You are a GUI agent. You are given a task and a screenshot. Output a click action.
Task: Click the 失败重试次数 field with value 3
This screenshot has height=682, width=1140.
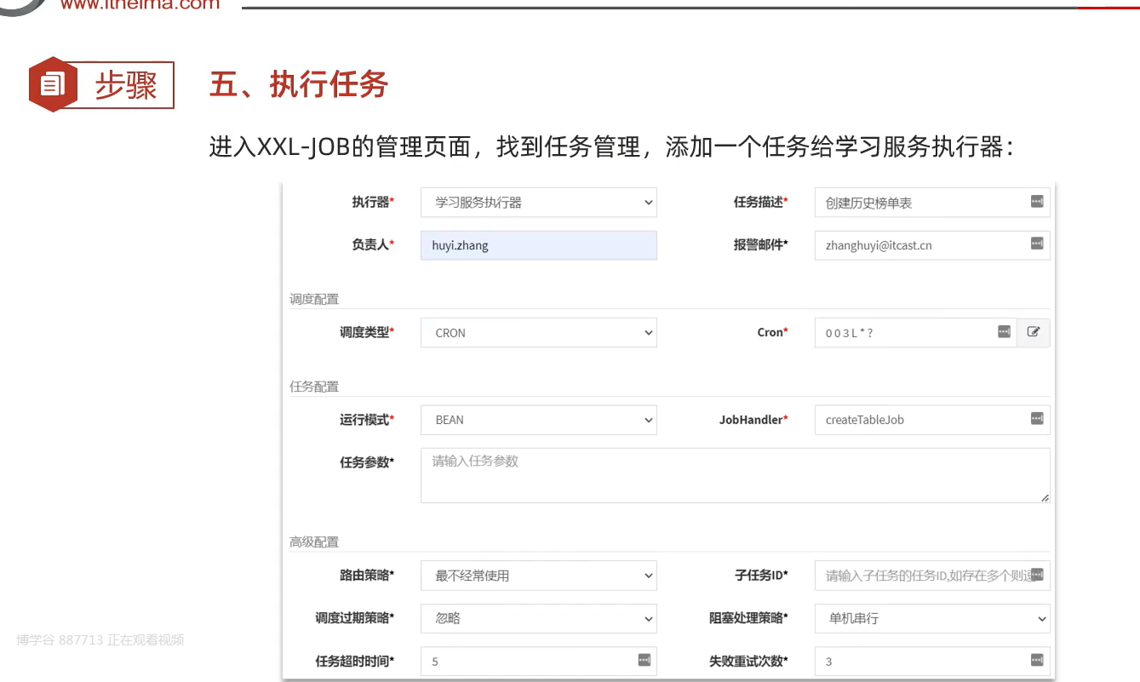(x=932, y=661)
